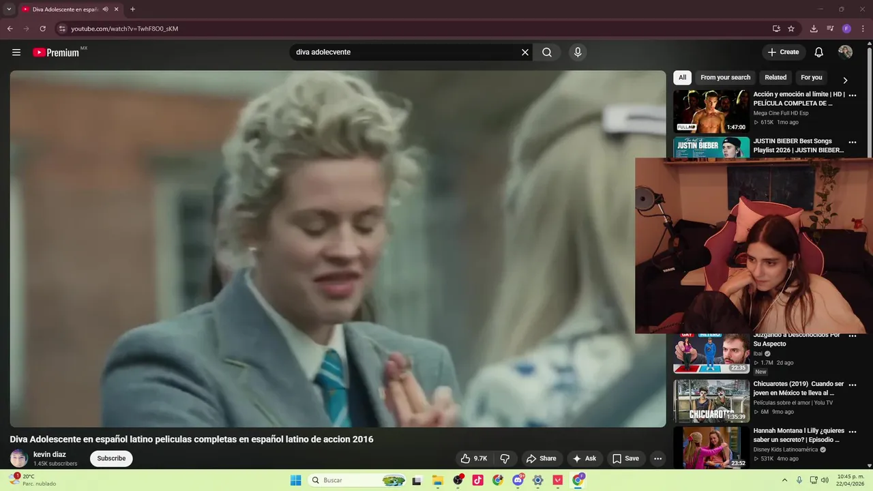Viewport: 873px width, 491px height.
Task: Open the YouTube notifications bell
Action: coord(819,53)
